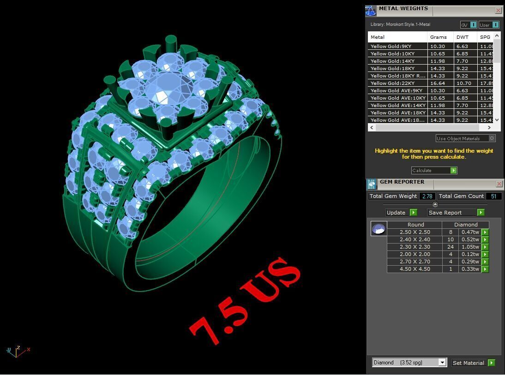Image resolution: width=505 pixels, height=375 pixels.
Task: Click the XYZ axis indicator in viewport
Action: (18, 351)
